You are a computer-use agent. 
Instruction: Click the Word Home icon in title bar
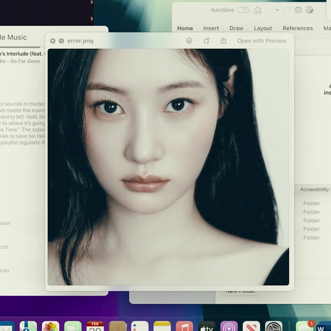click(258, 10)
